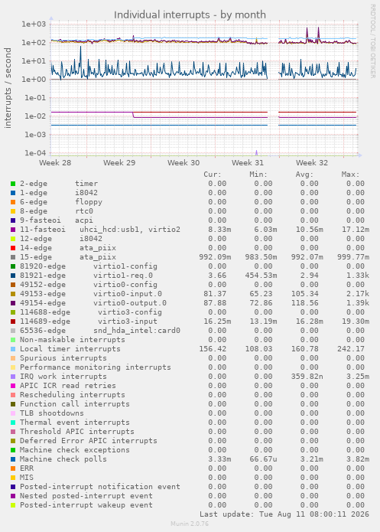Screen dimensions: 380x532
Task: Click the blue Machine check polls swatch
Action: click(x=13, y=459)
